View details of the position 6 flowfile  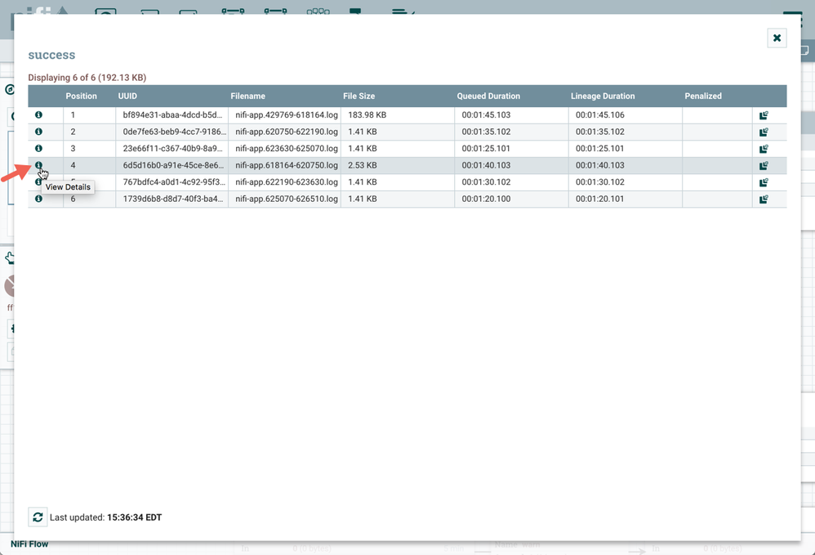[x=38, y=199]
